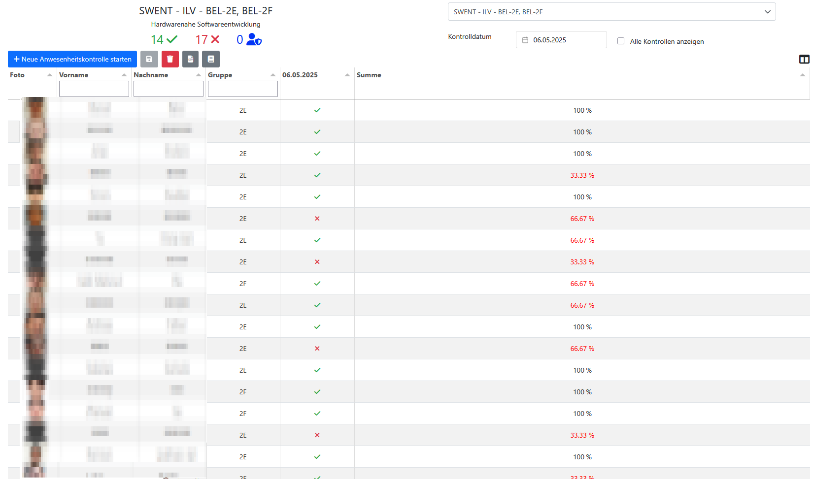813x479 pixels.
Task: Click the CSV export icon button
Action: (190, 59)
